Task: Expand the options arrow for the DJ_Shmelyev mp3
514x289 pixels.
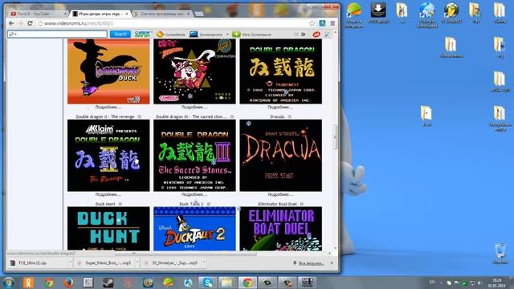Action: pyautogui.click(x=203, y=263)
